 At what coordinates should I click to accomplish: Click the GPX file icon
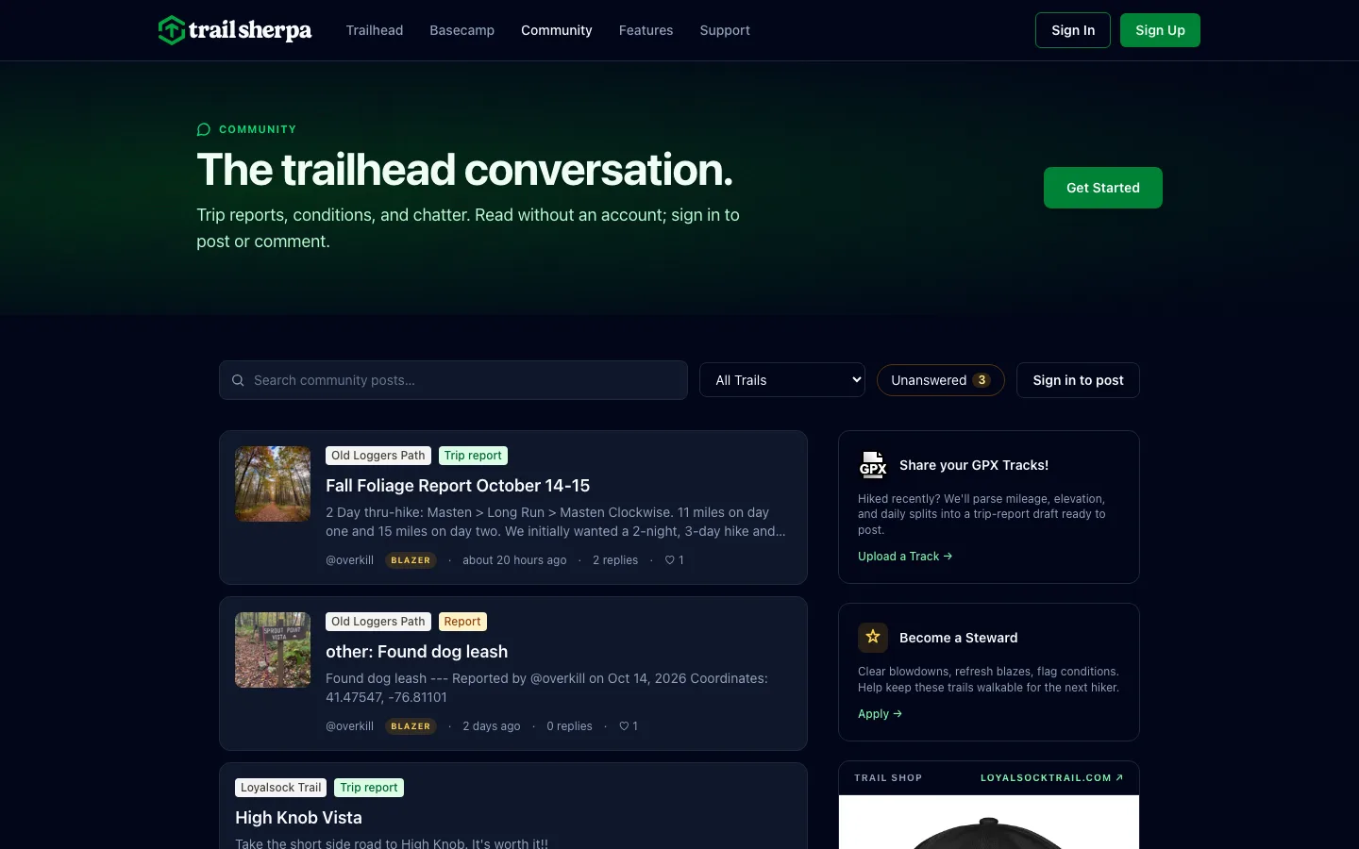873,465
